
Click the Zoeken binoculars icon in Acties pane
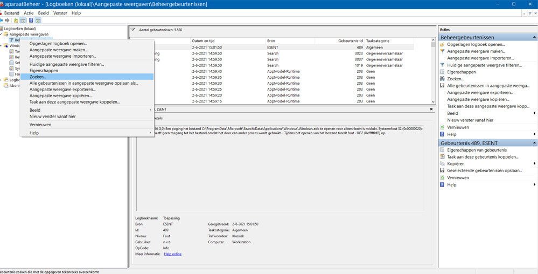coord(442,79)
